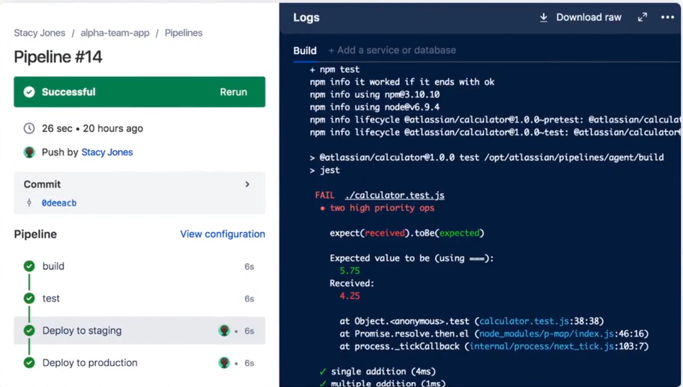683x387 pixels.
Task: Open the three-dot more options menu
Action: click(x=667, y=17)
